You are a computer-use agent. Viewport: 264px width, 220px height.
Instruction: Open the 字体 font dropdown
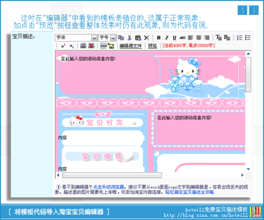[x=94, y=38]
